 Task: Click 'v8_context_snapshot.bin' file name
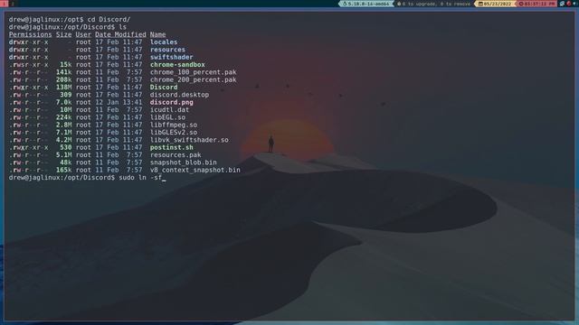tap(195, 170)
